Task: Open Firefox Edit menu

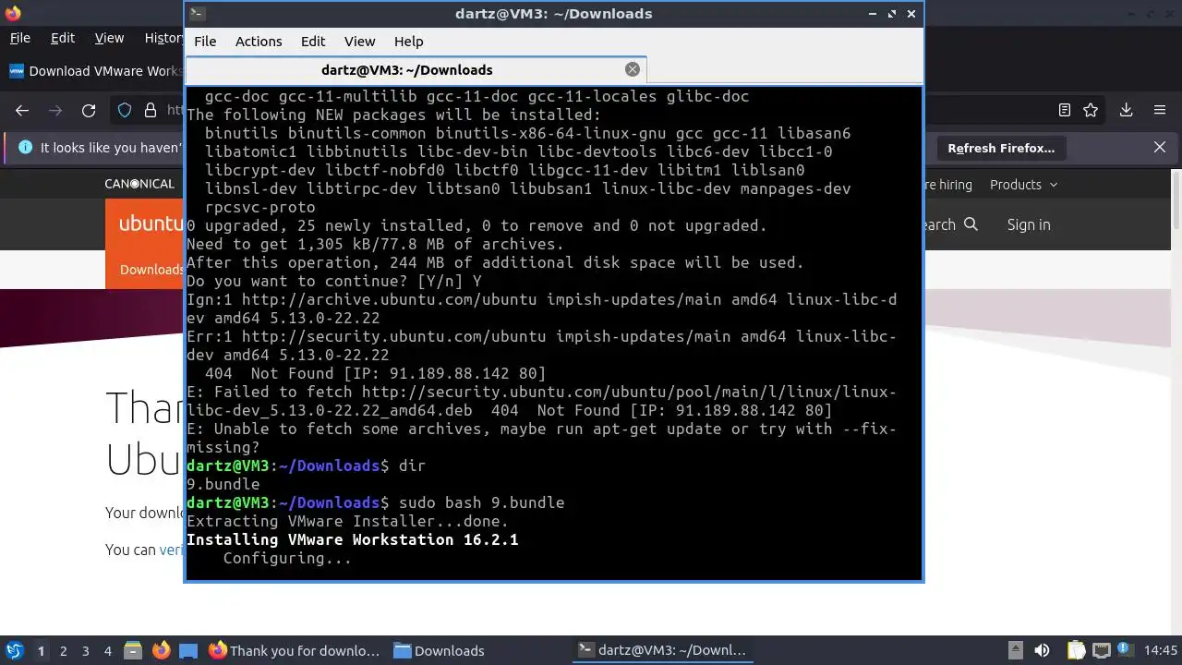Action: pos(63,38)
